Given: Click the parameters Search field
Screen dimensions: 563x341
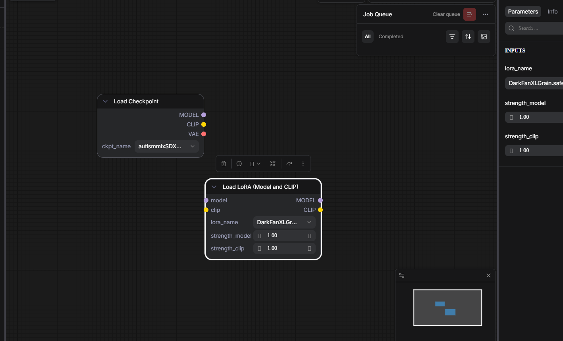Looking at the screenshot, I should click(x=534, y=28).
